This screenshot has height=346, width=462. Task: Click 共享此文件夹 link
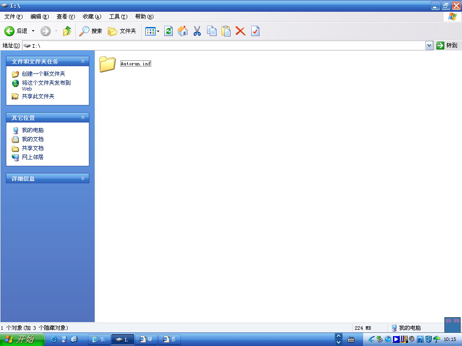38,96
